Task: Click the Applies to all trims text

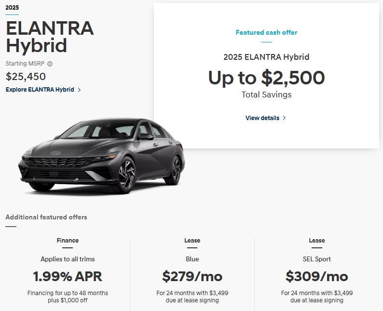Action: [68, 259]
